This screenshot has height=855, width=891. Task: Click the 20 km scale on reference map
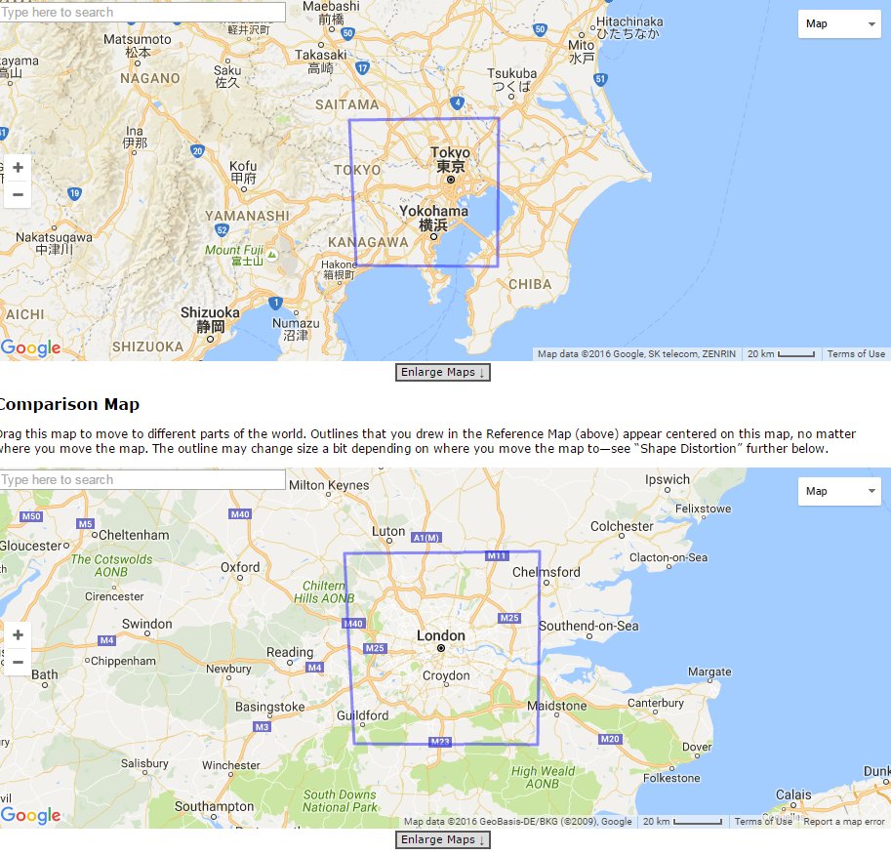781,353
